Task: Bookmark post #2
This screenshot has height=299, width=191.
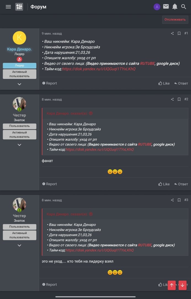Action: (179, 99)
